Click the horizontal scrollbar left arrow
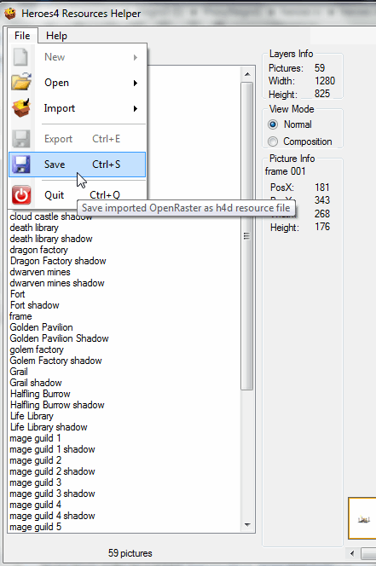 click(x=352, y=553)
